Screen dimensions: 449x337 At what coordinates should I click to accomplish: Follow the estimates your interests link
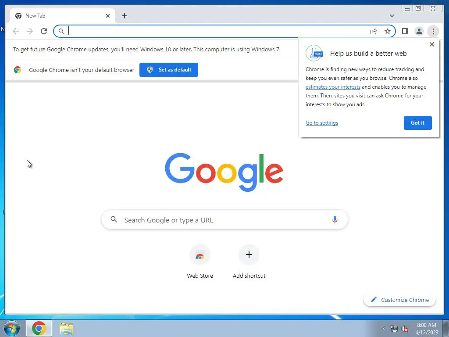click(333, 87)
